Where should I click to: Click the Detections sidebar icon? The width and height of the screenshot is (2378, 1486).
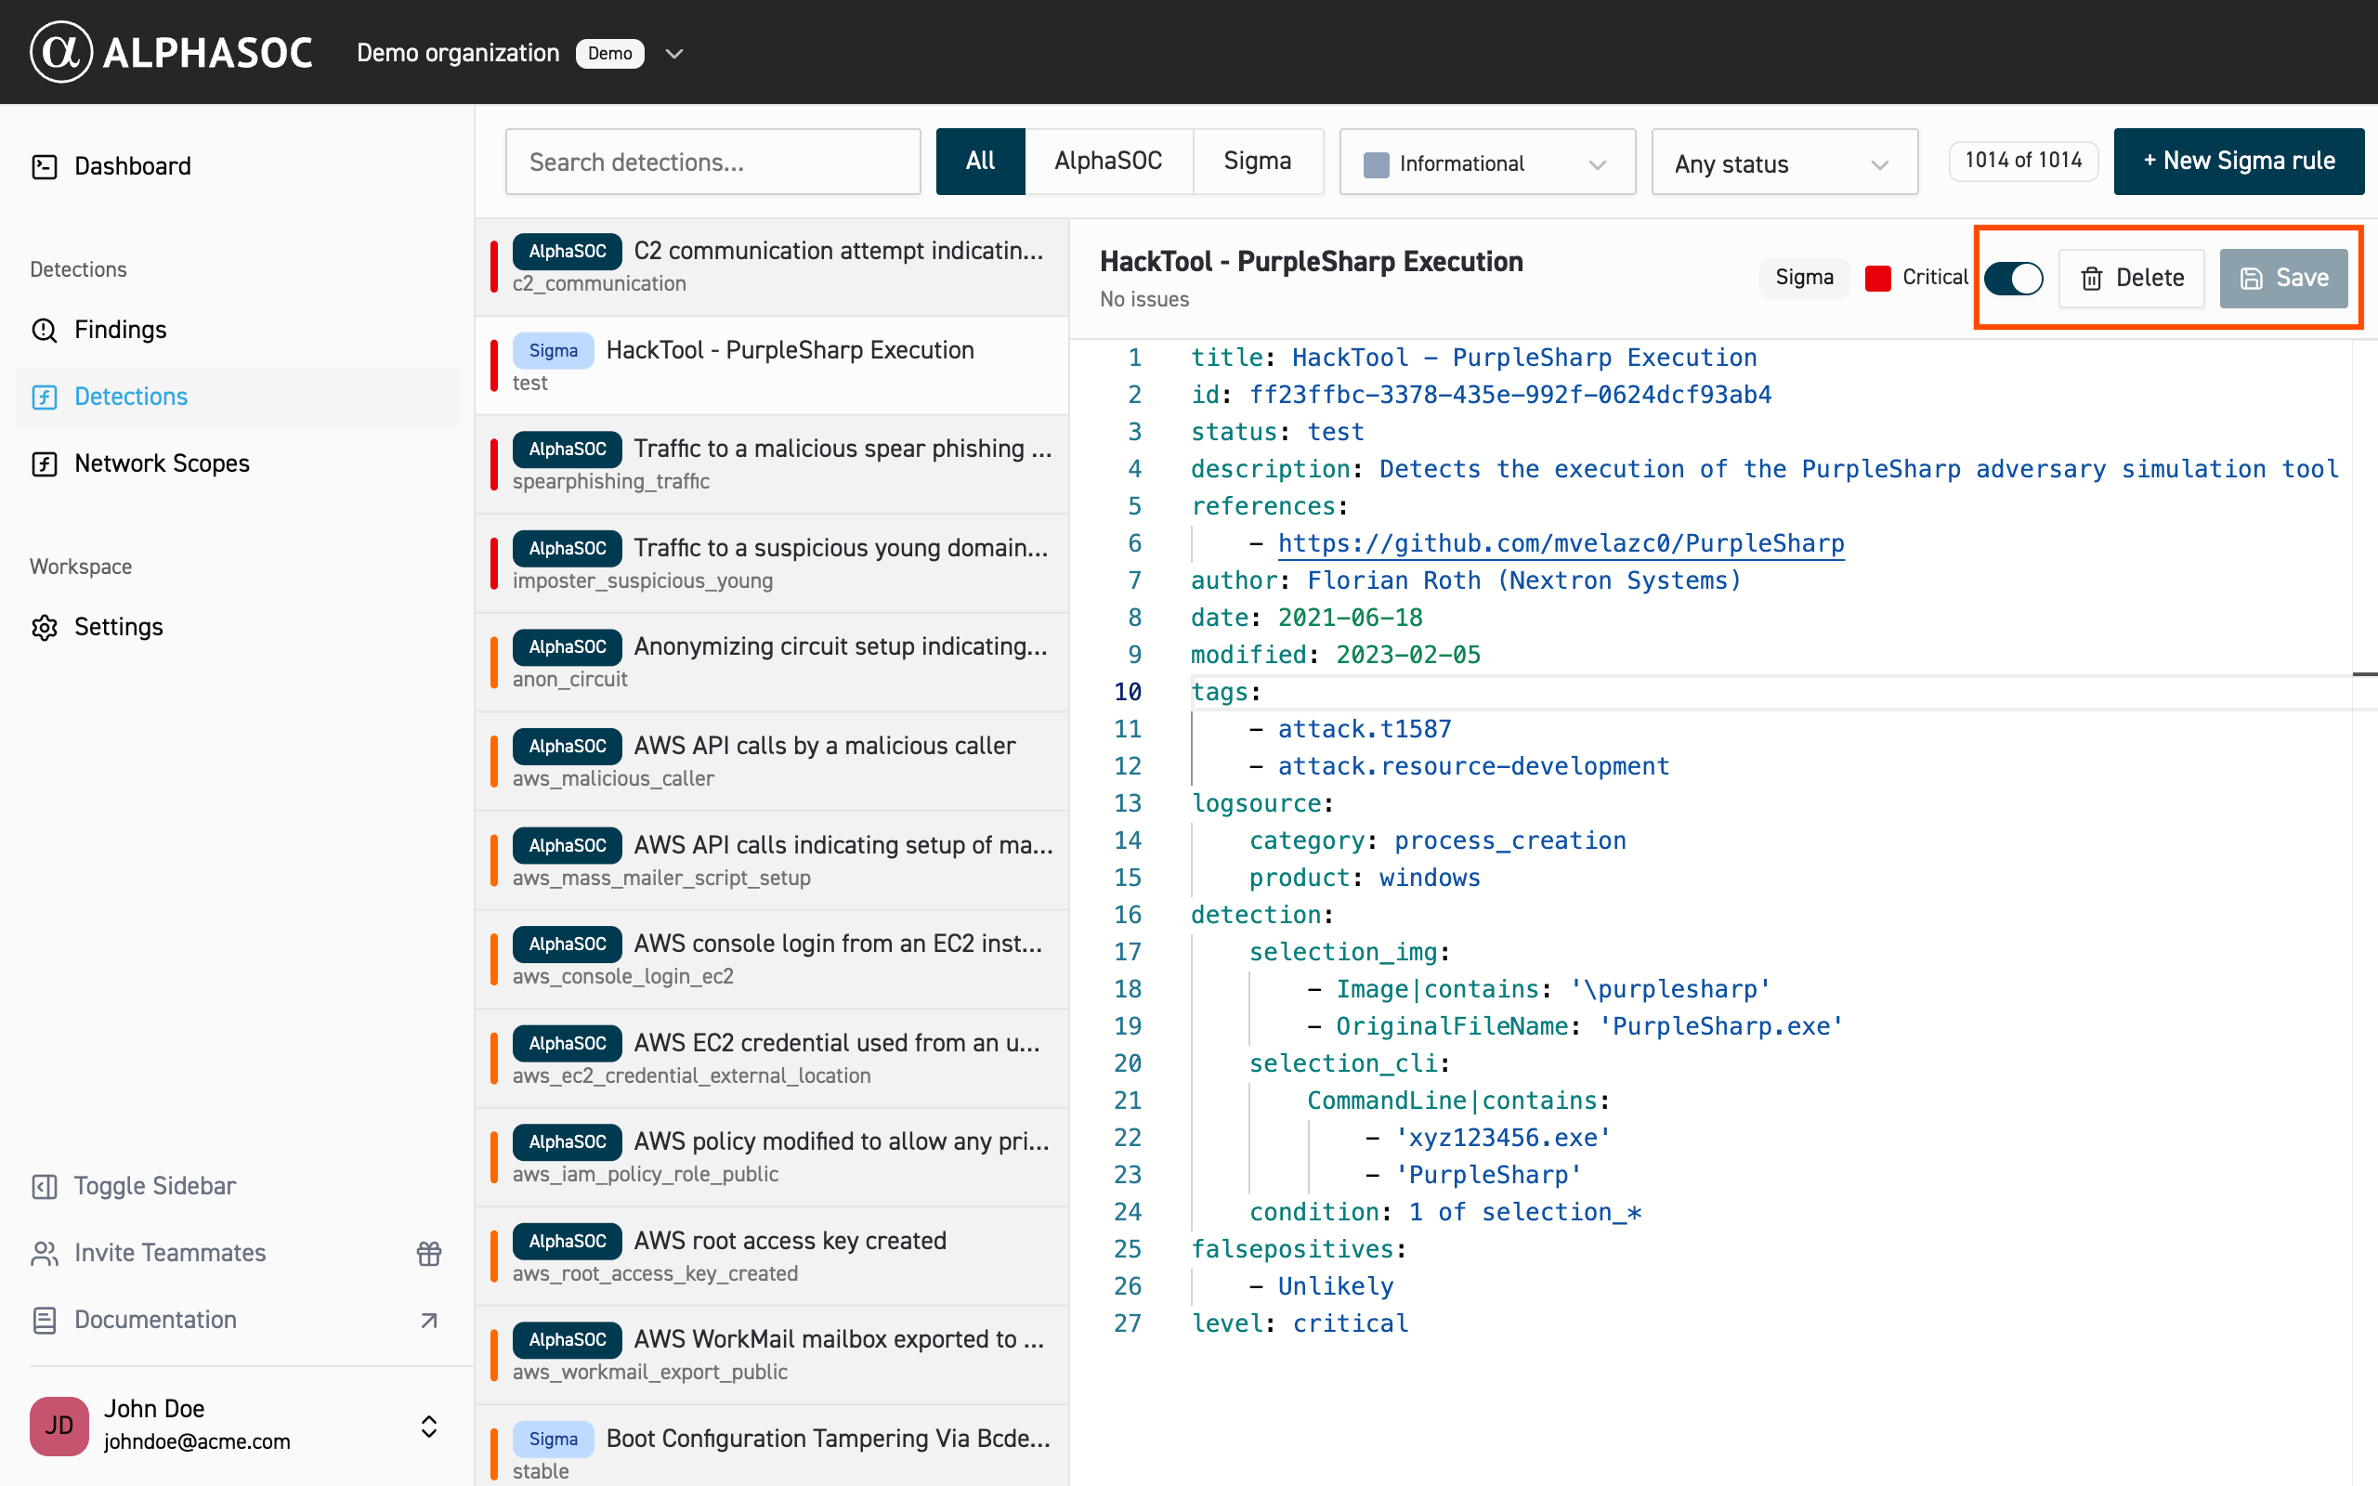45,398
